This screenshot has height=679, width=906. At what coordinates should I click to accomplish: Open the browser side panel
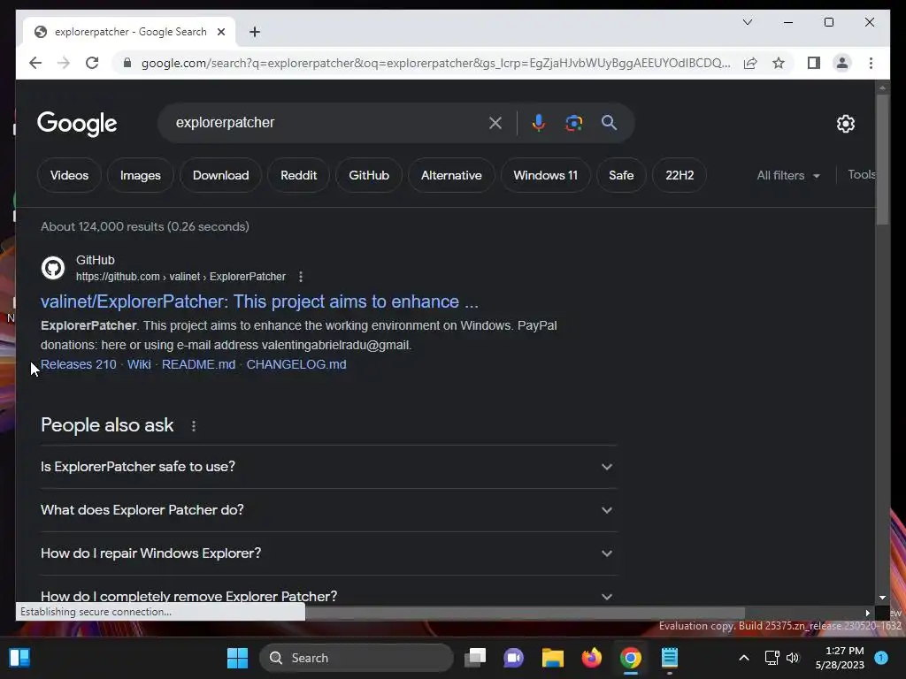pyautogui.click(x=814, y=63)
